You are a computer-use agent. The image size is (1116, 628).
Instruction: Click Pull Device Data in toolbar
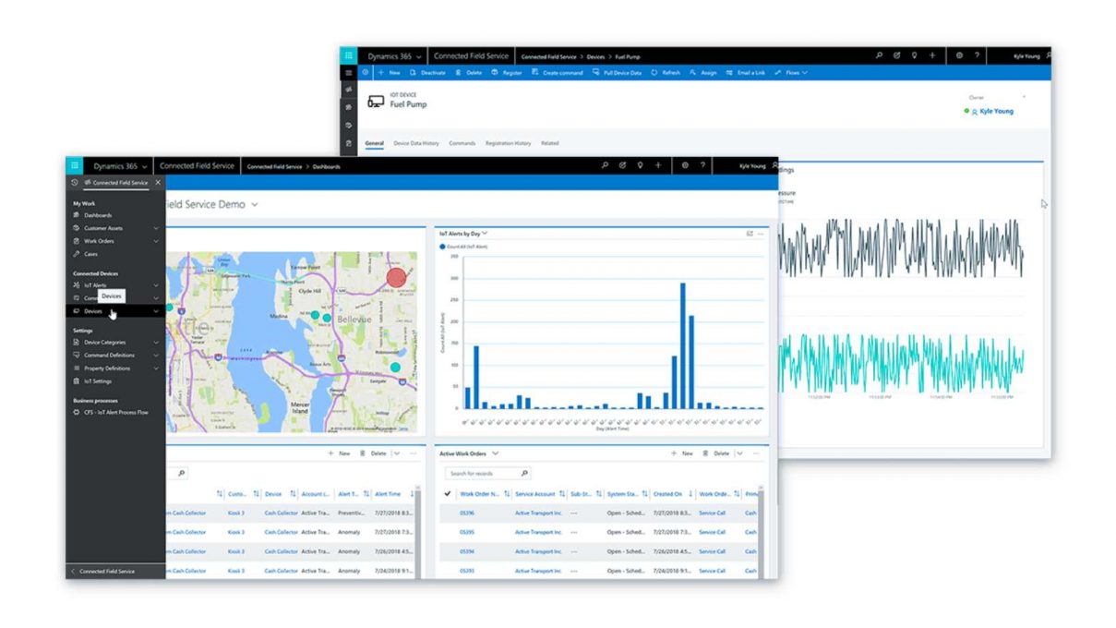tap(618, 72)
